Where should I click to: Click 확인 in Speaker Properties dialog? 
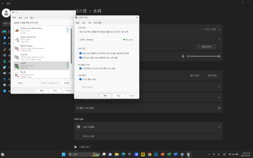click(105, 96)
